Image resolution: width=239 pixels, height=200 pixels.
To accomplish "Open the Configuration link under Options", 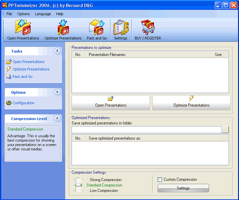I will pos(24,103).
